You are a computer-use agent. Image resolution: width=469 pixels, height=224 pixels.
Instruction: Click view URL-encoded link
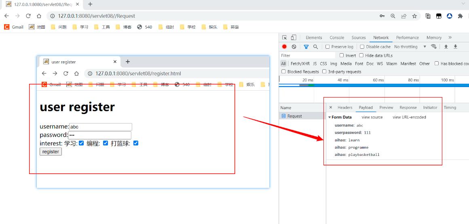(409, 117)
